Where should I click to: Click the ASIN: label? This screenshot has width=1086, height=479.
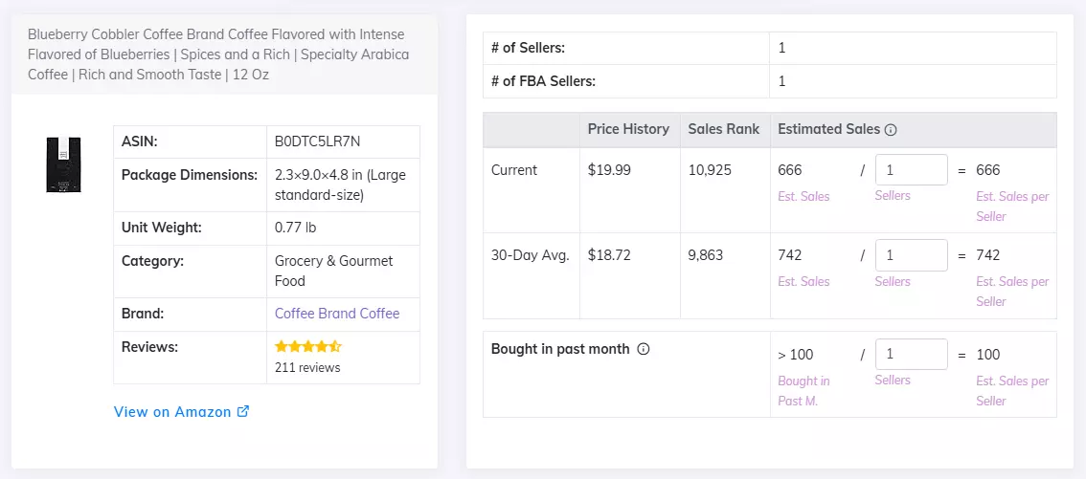pos(139,142)
